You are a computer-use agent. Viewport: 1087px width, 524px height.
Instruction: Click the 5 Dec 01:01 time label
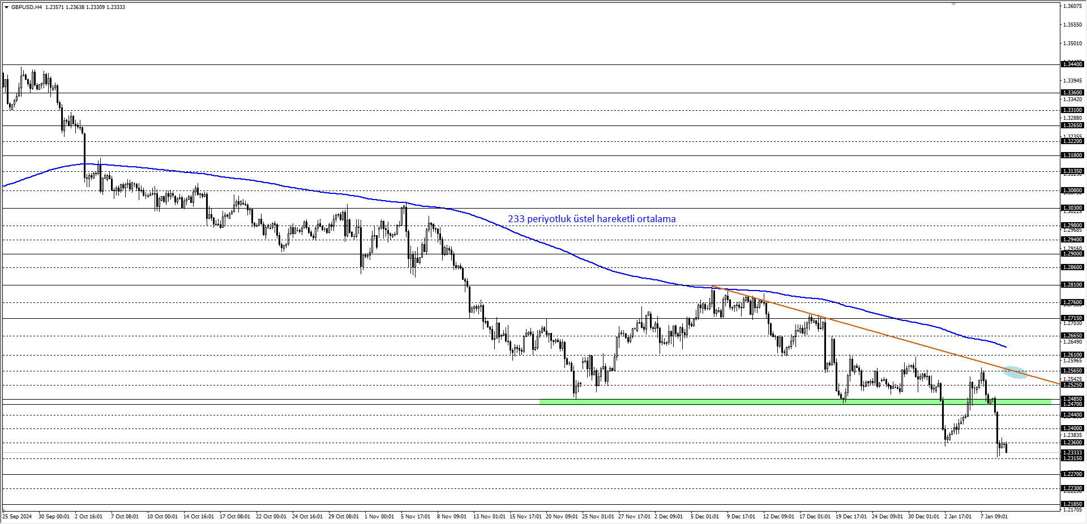pos(705,517)
